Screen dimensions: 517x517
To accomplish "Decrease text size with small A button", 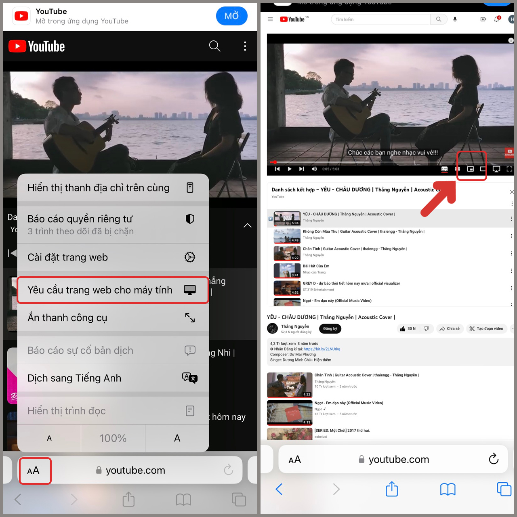I will point(49,438).
